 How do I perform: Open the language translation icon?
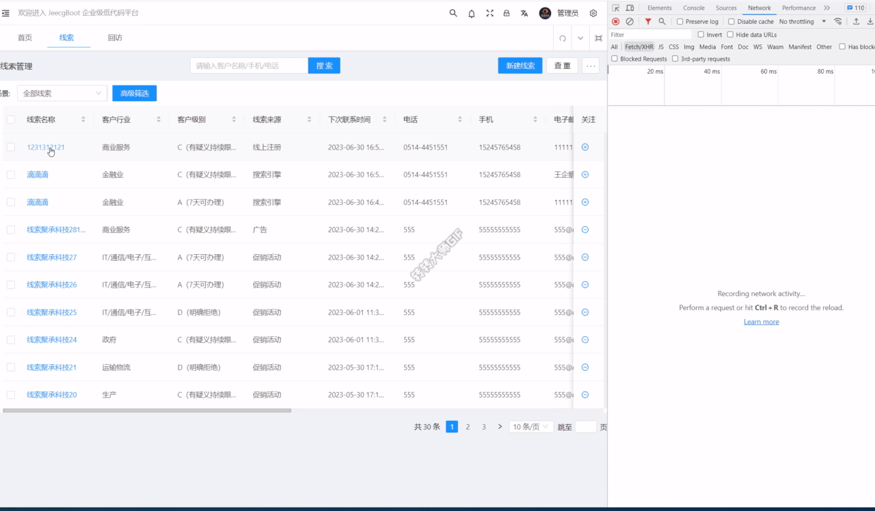click(x=524, y=12)
